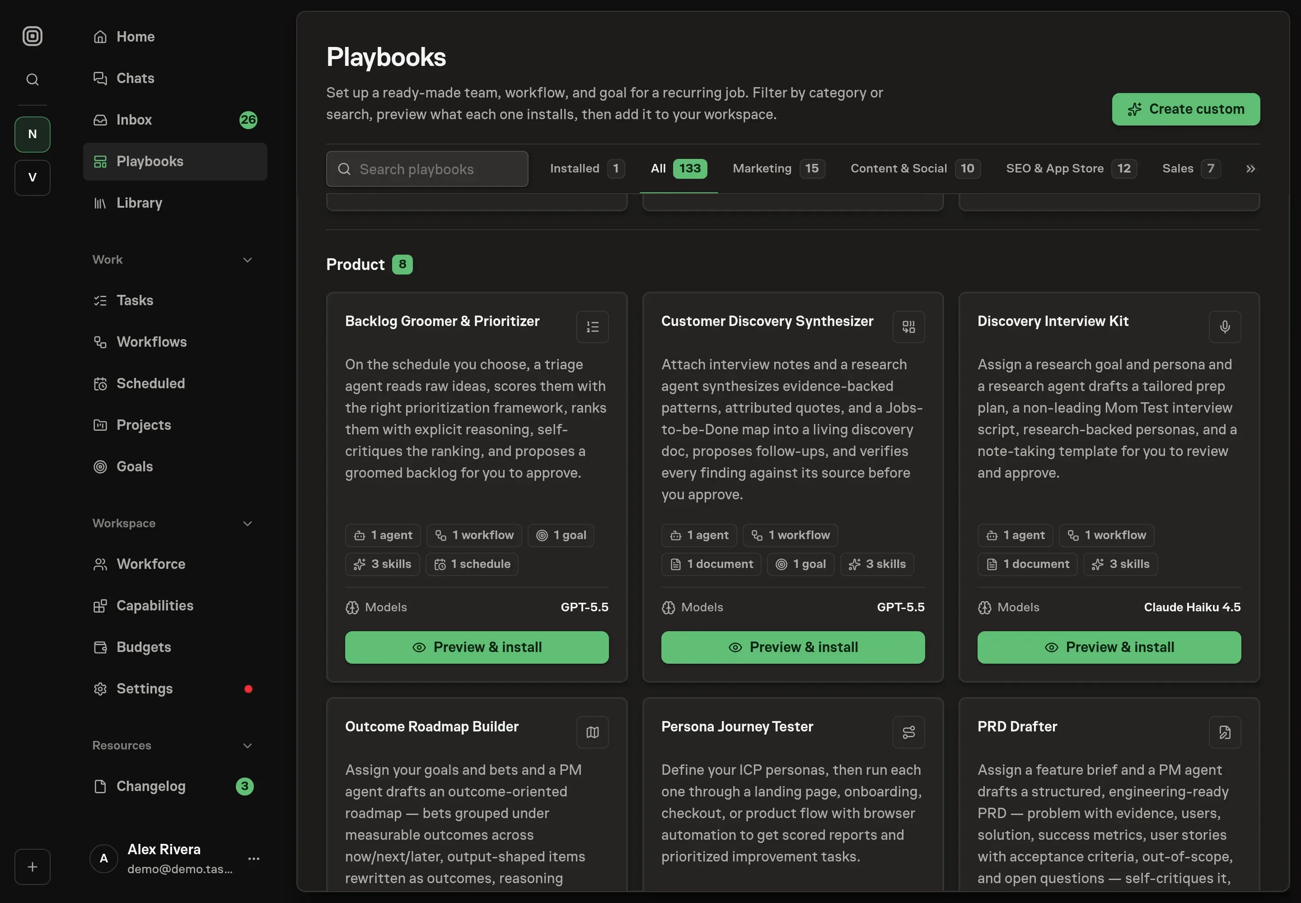
Task: Show more category tabs with the double chevron
Action: pos(1250,168)
